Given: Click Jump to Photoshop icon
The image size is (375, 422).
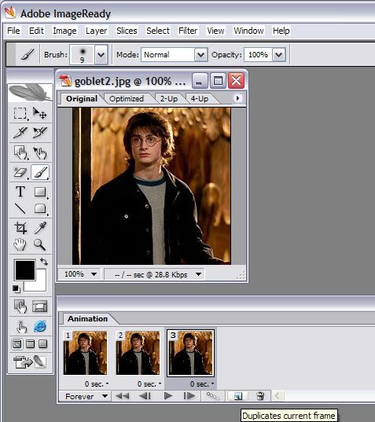Looking at the screenshot, I should click(x=30, y=362).
